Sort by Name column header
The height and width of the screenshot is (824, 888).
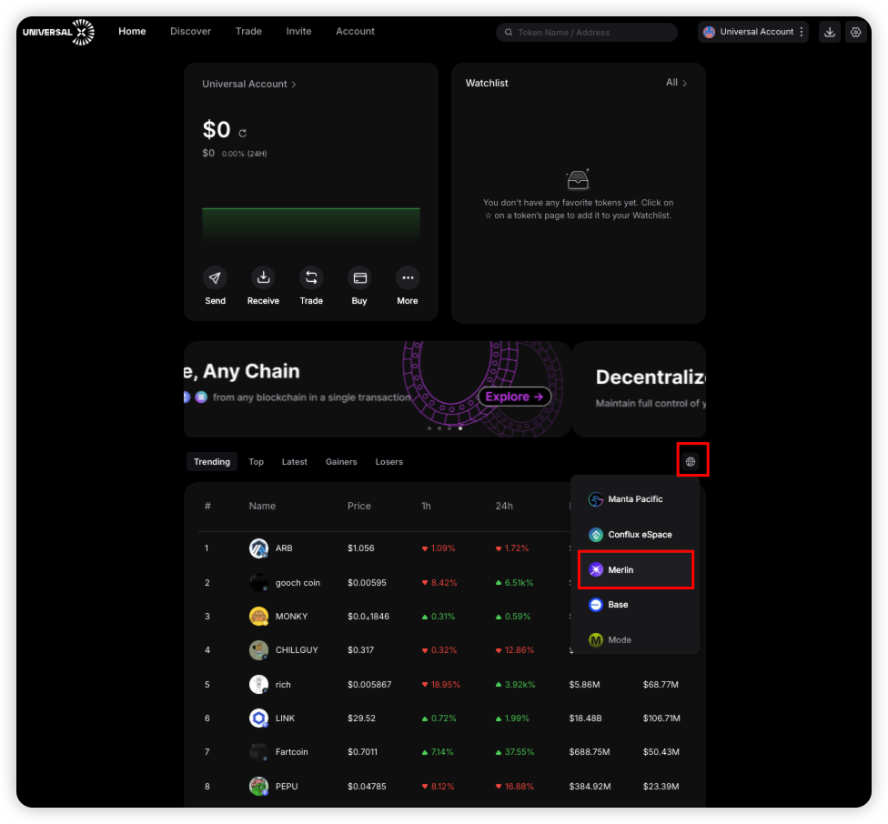(262, 506)
